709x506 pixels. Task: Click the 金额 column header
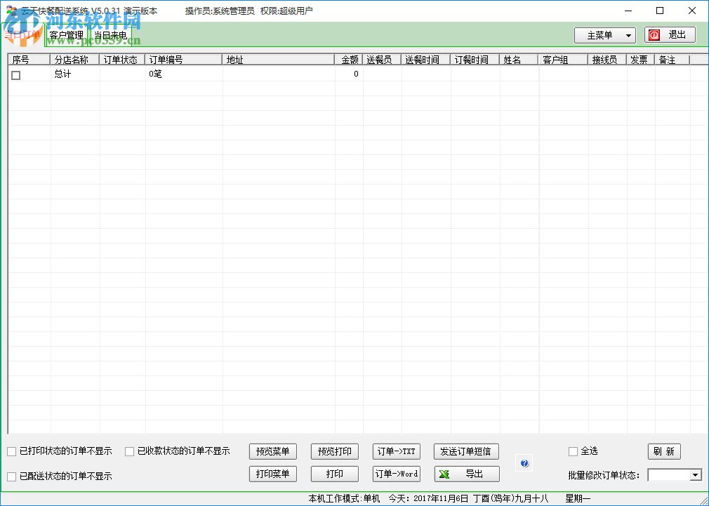[350, 60]
